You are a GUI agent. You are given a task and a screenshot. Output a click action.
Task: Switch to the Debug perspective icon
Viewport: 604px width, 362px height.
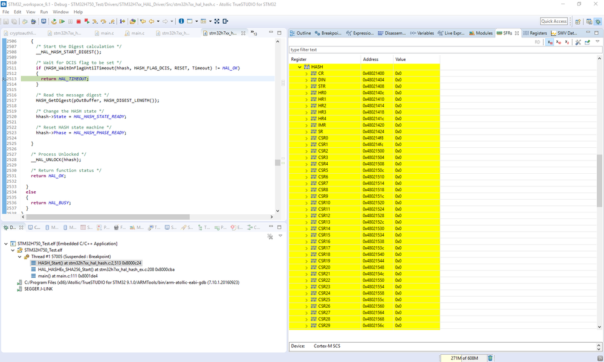tap(598, 22)
